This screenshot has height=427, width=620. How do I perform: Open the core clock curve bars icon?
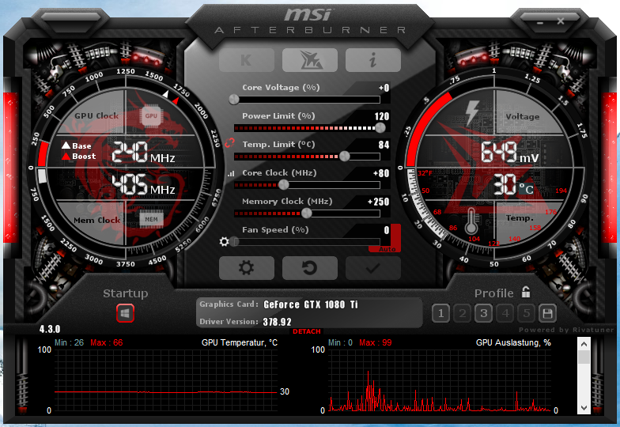[x=231, y=173]
